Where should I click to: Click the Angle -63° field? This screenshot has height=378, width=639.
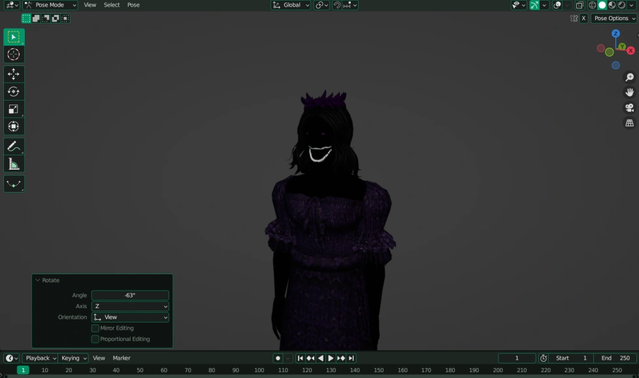(130, 295)
